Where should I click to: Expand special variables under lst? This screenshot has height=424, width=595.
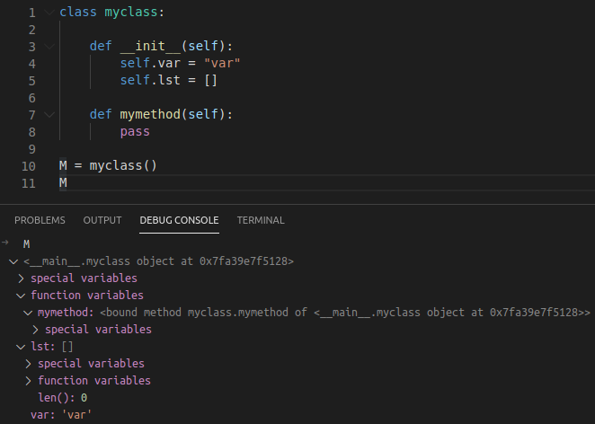click(29, 364)
